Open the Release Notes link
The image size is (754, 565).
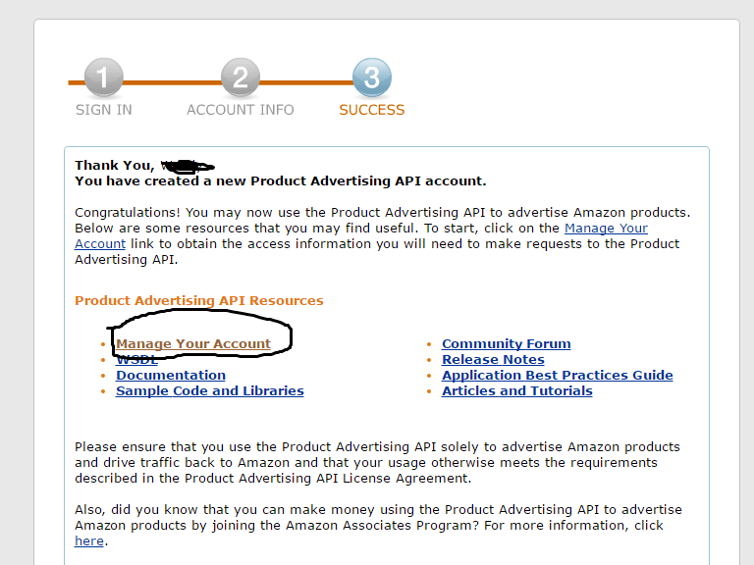tap(493, 360)
